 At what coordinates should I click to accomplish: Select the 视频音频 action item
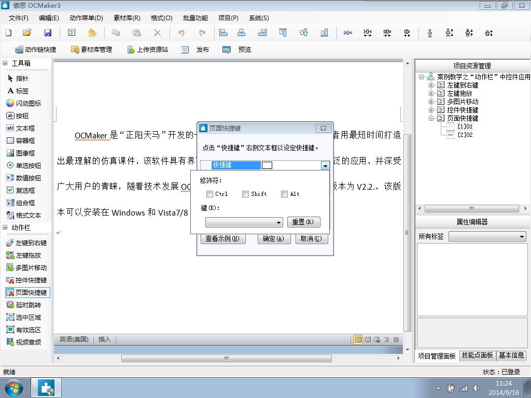[24, 342]
